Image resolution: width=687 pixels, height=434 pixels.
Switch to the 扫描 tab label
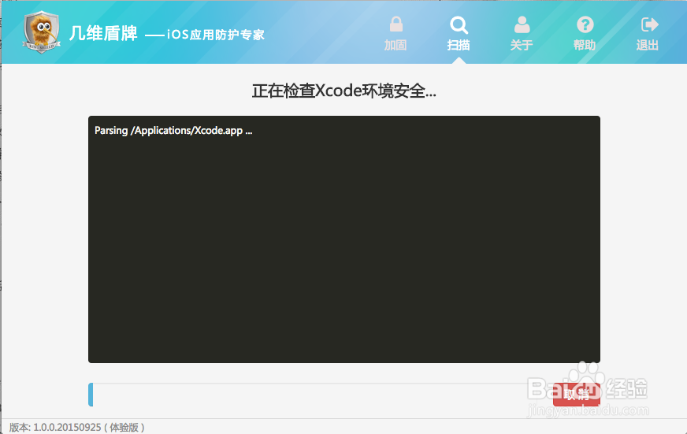(459, 45)
